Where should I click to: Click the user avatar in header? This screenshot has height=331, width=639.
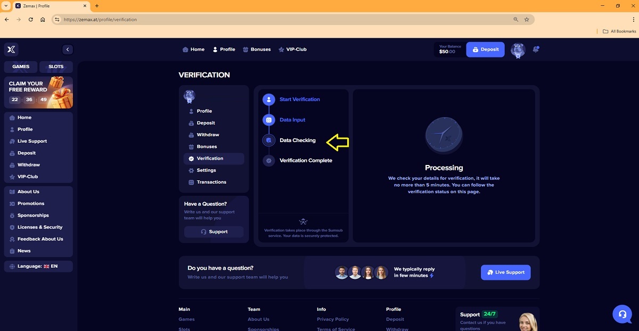pos(518,50)
